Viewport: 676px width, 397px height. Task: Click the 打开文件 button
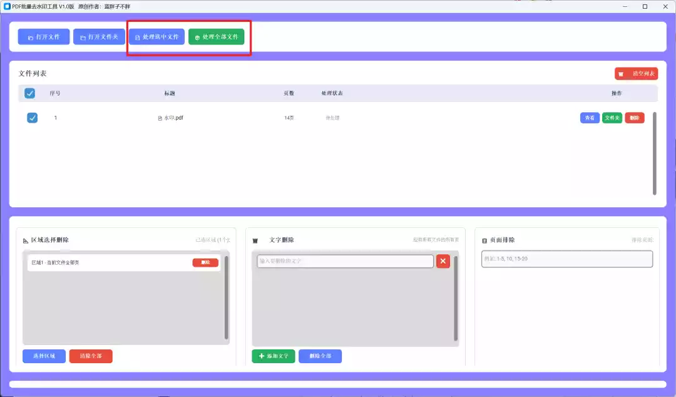pyautogui.click(x=44, y=37)
